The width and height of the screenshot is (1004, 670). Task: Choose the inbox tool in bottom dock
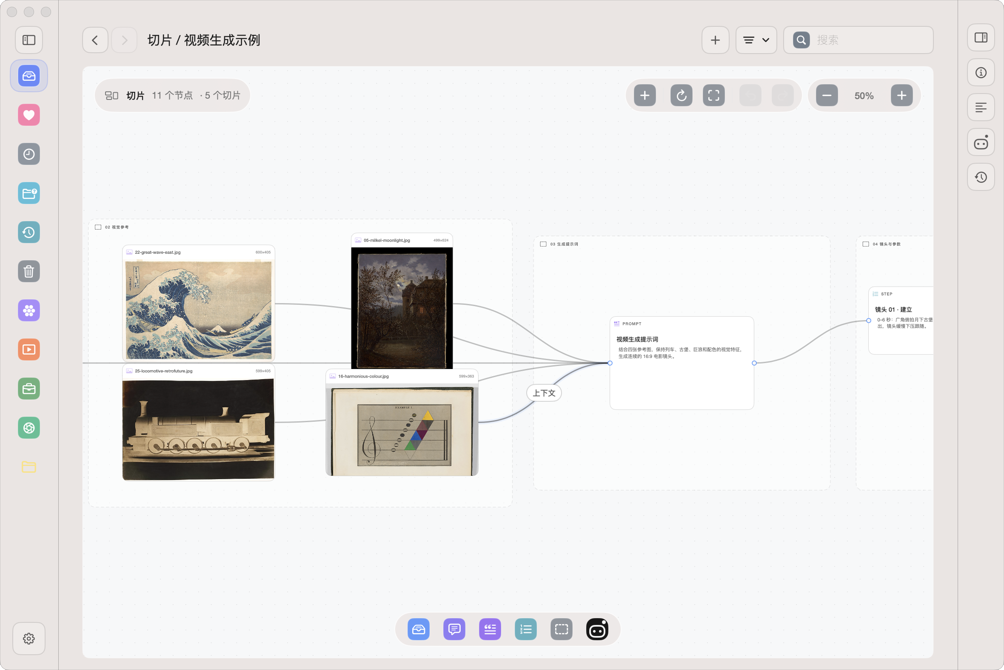coord(418,630)
